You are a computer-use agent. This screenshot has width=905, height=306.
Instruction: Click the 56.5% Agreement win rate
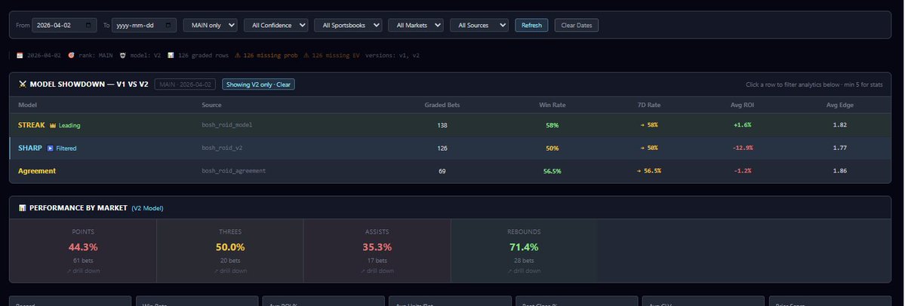553,171
